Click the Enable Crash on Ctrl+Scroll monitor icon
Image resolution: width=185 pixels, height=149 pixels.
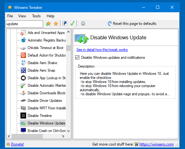(x=23, y=131)
